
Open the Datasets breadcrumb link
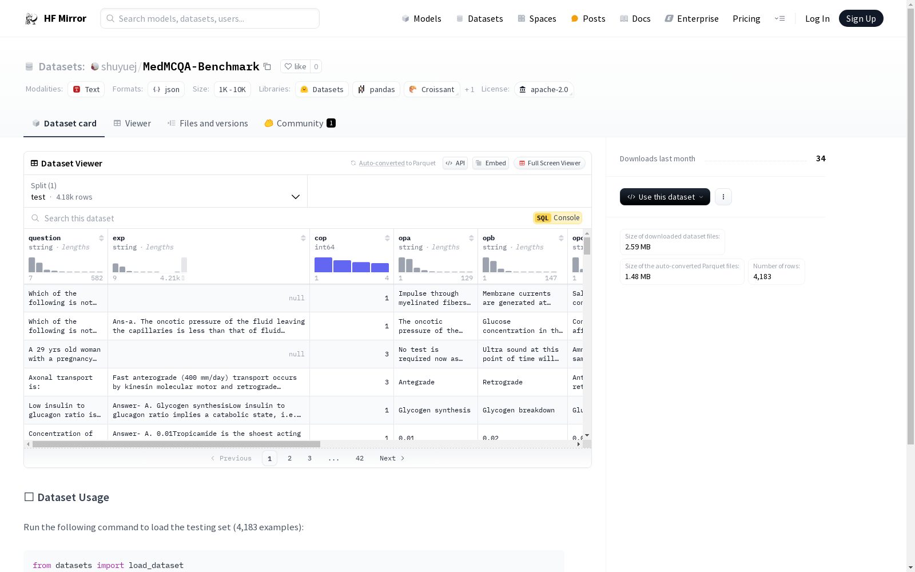61,67
